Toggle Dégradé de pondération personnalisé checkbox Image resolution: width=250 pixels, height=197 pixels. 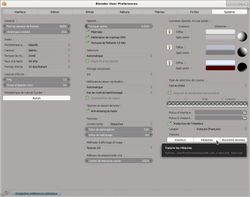tap(169, 93)
